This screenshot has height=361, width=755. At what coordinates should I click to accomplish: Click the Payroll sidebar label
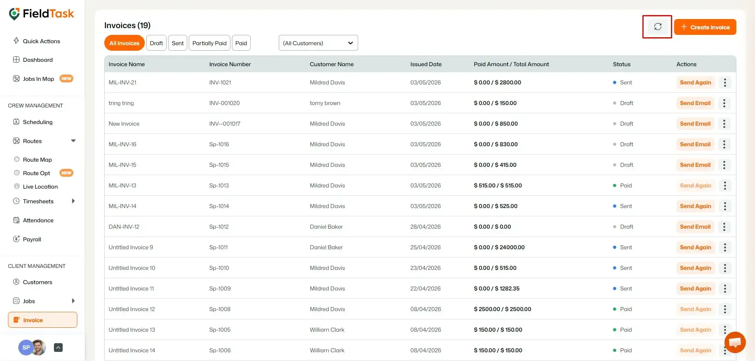coord(32,239)
